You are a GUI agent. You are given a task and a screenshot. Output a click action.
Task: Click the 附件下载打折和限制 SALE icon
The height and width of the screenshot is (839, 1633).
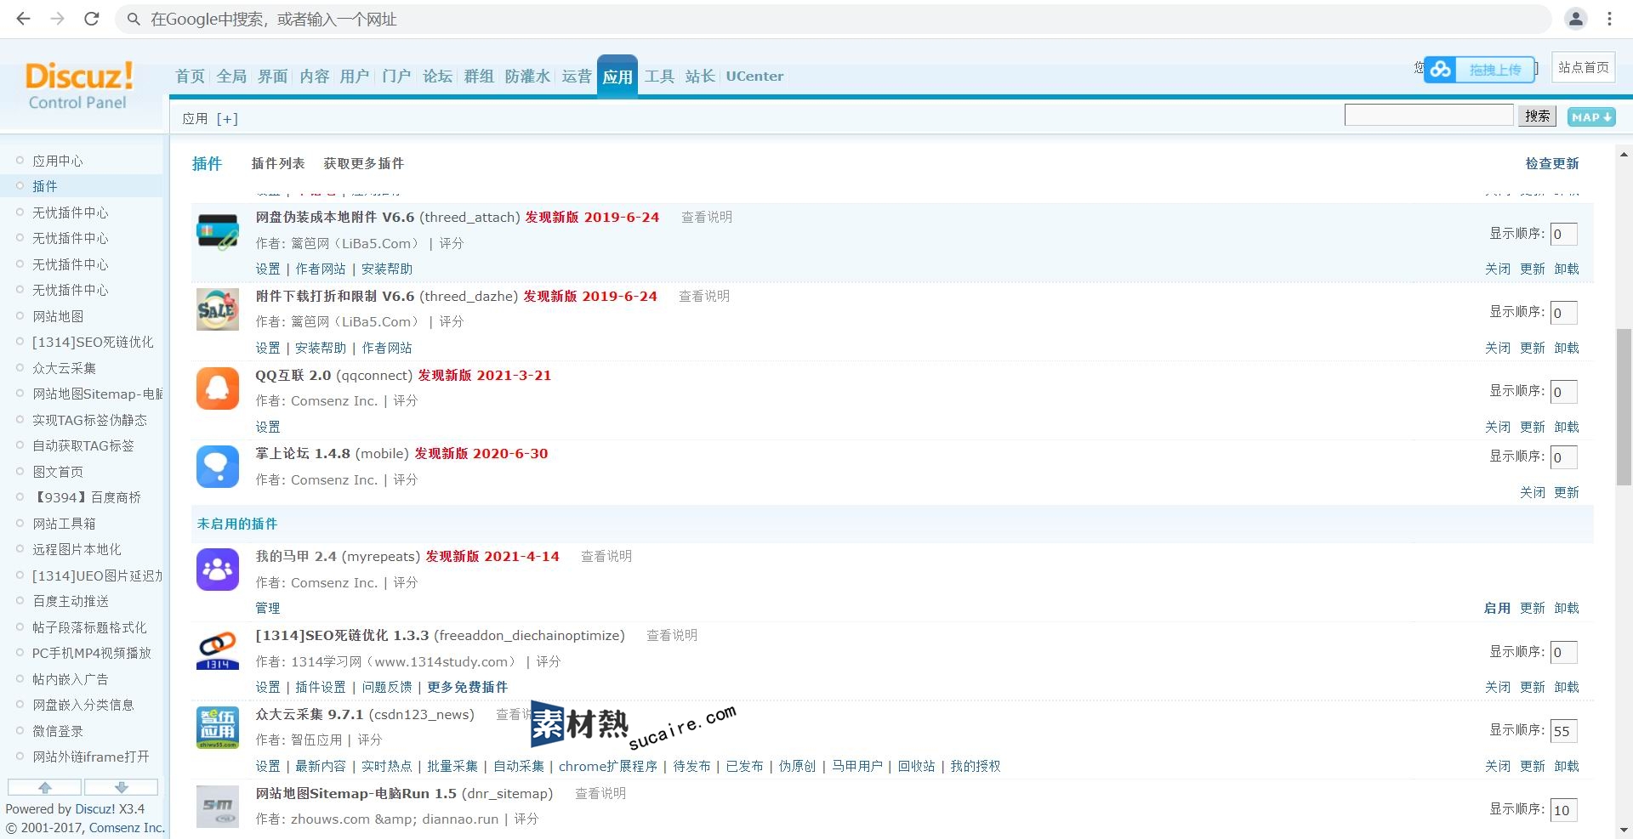pos(218,309)
